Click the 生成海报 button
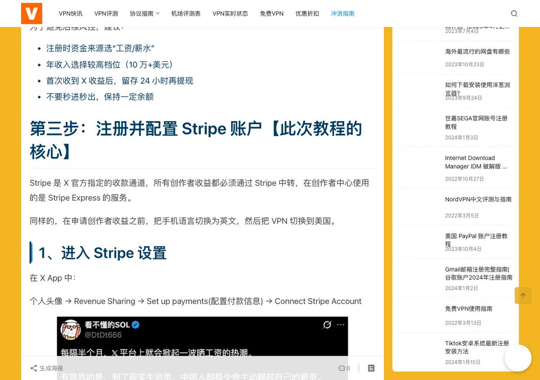 tap(51, 368)
